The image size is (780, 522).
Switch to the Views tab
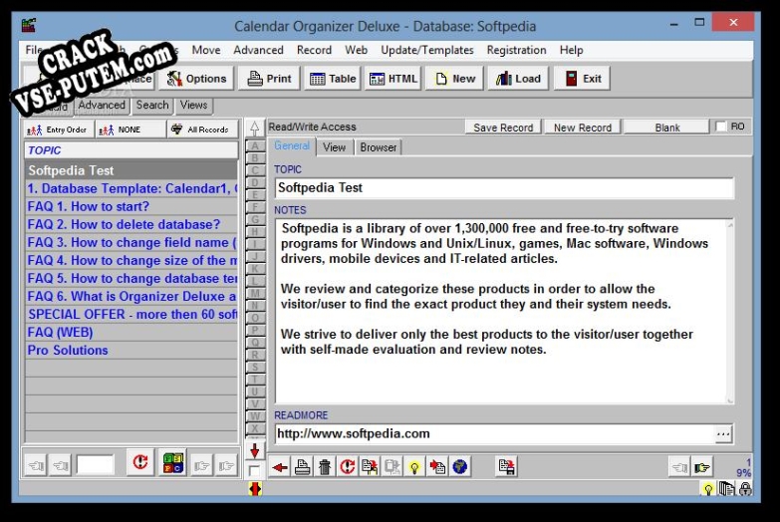coord(193,105)
